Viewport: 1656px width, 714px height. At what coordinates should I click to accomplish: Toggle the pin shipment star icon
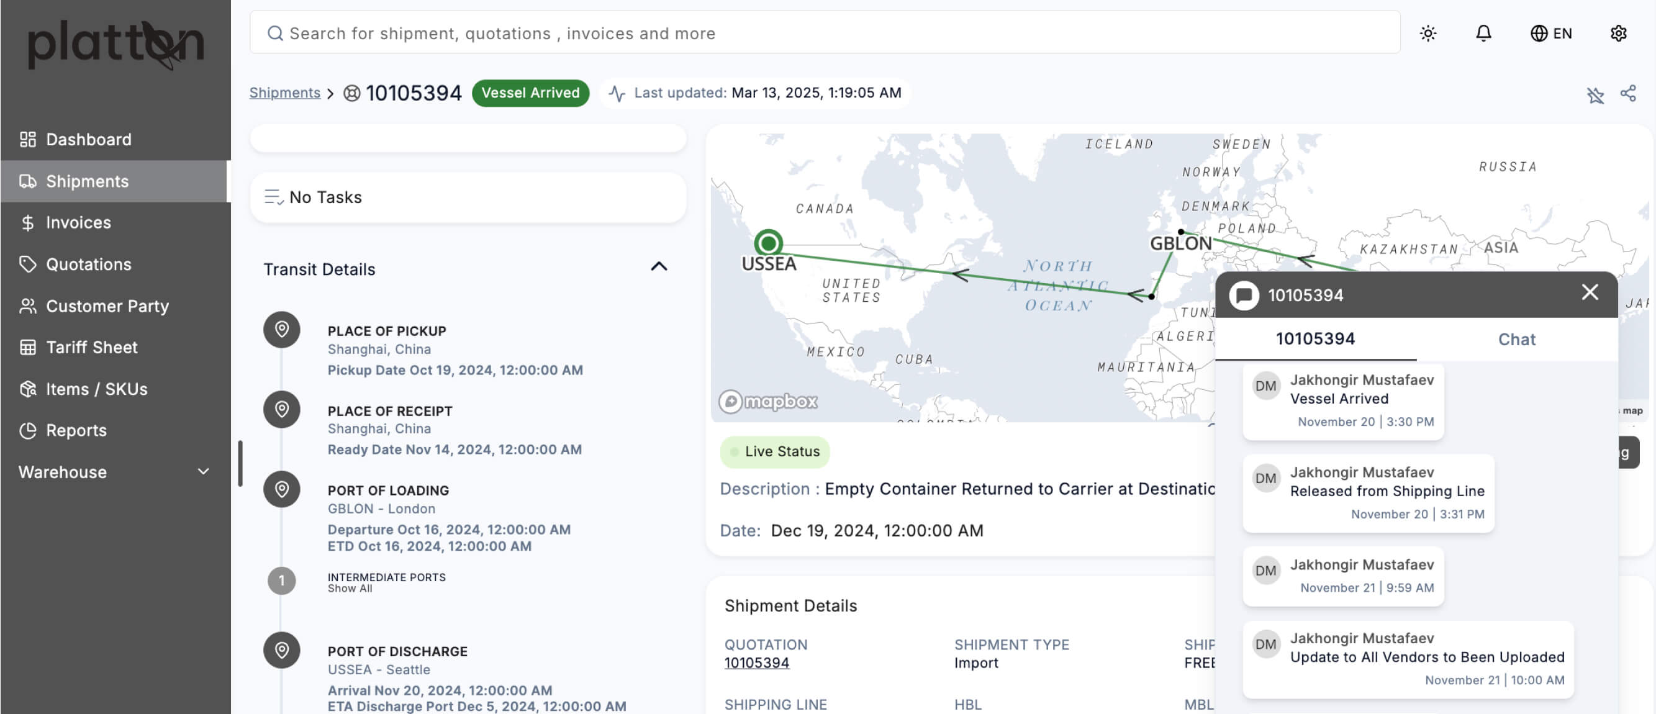(1595, 96)
